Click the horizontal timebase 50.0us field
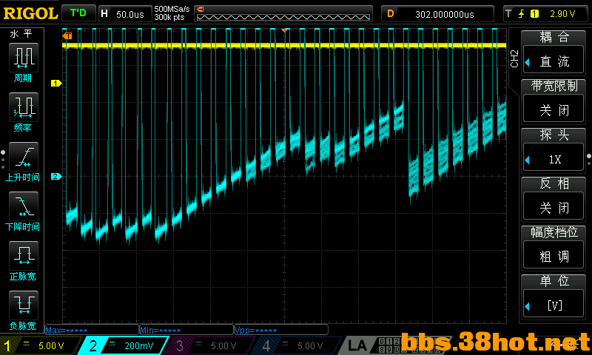Viewport: 592px width, 355px height. click(125, 14)
